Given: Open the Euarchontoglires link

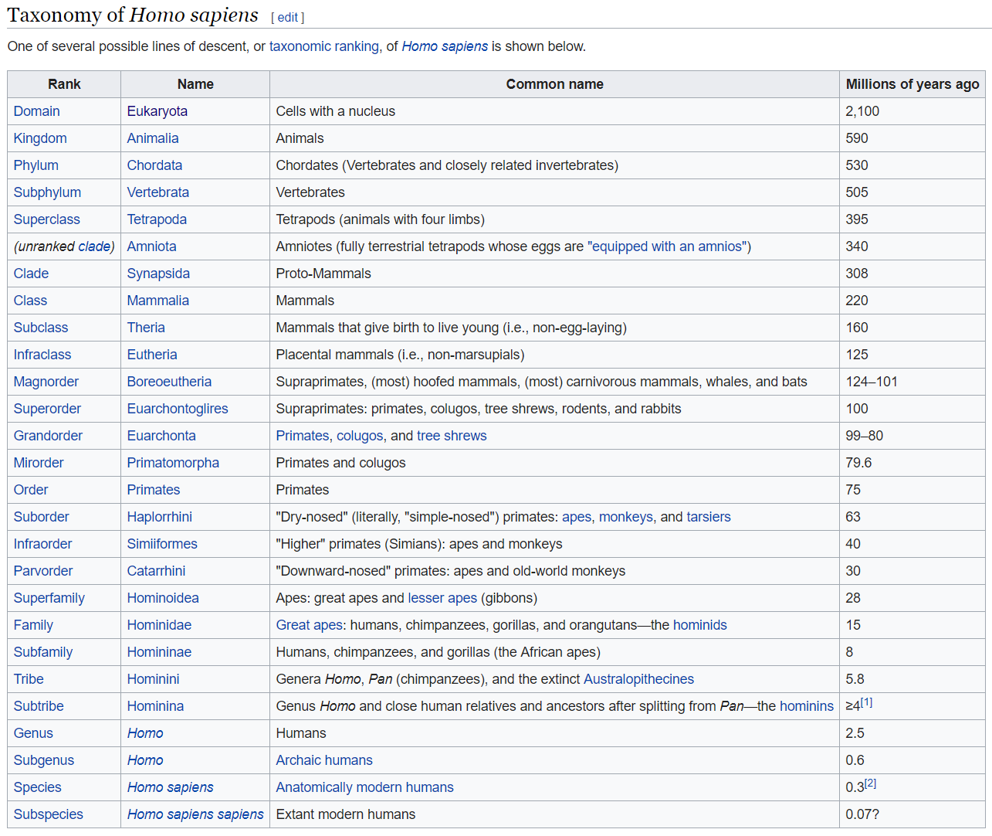Looking at the screenshot, I should coord(178,409).
